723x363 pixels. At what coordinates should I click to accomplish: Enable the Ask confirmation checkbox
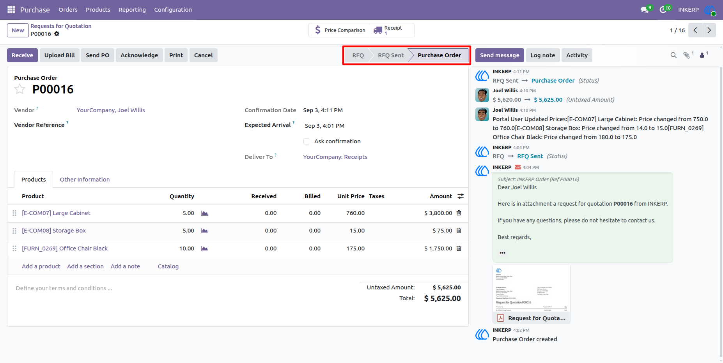(x=307, y=141)
